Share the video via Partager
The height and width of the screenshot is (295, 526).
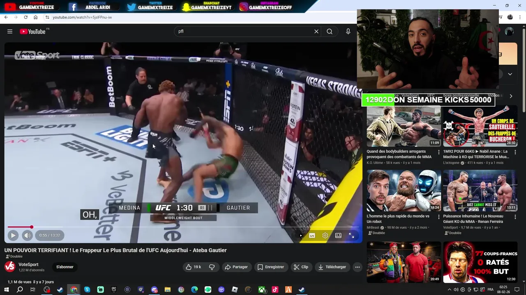click(x=236, y=267)
